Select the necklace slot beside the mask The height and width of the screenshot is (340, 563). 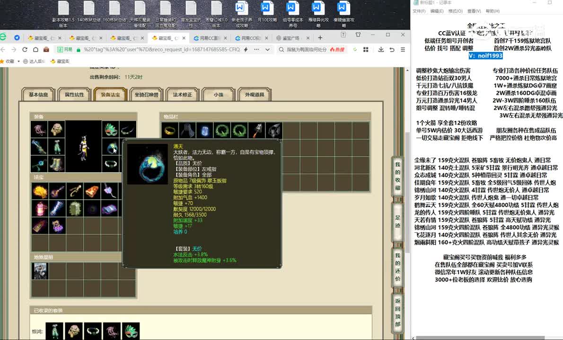point(128,129)
